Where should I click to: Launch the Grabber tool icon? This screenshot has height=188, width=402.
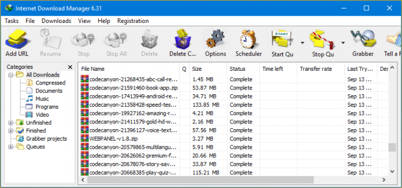(x=363, y=39)
